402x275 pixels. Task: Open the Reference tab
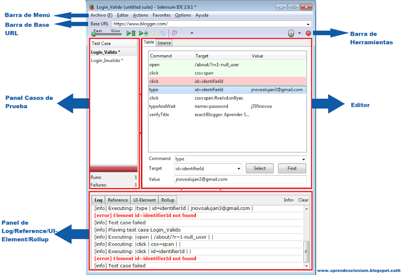pos(118,200)
